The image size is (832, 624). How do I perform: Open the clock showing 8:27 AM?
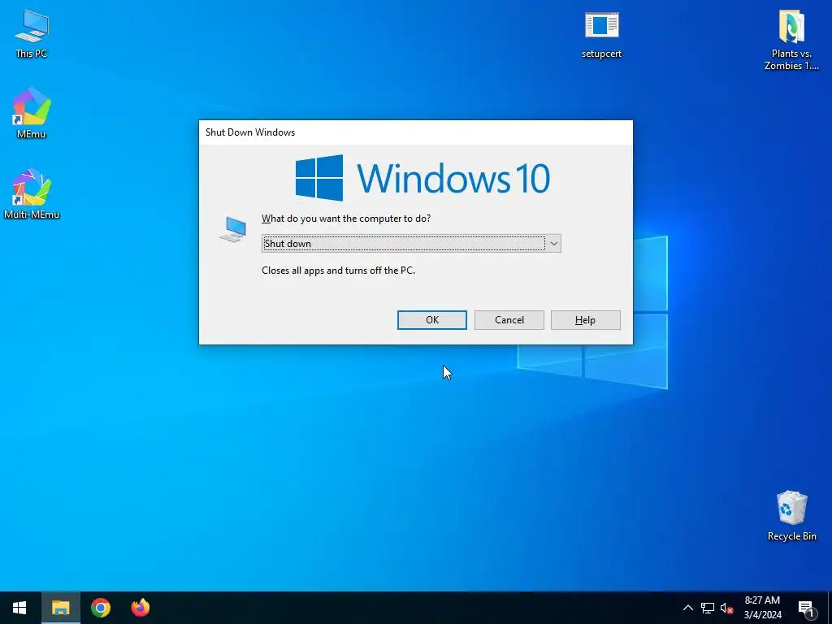tap(762, 608)
